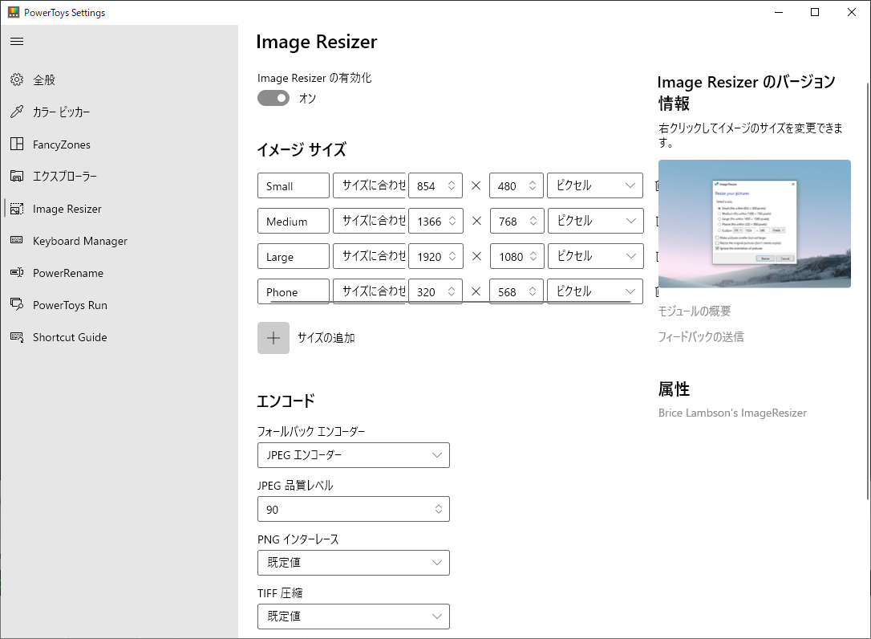Click height 568 spinner arrows
The width and height of the screenshot is (871, 639).
[533, 291]
